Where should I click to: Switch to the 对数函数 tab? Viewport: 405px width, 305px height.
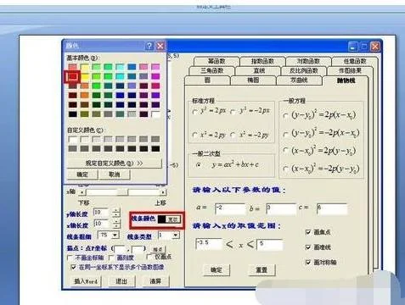click(x=308, y=61)
